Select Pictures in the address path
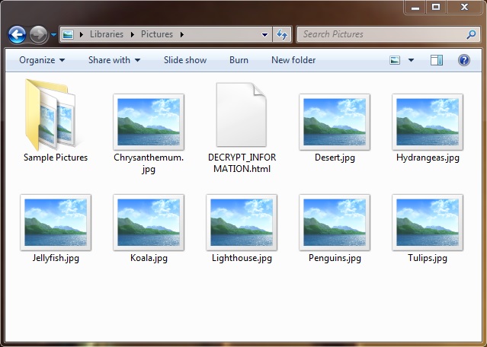Screen dimensions: 487x347 tap(157, 34)
